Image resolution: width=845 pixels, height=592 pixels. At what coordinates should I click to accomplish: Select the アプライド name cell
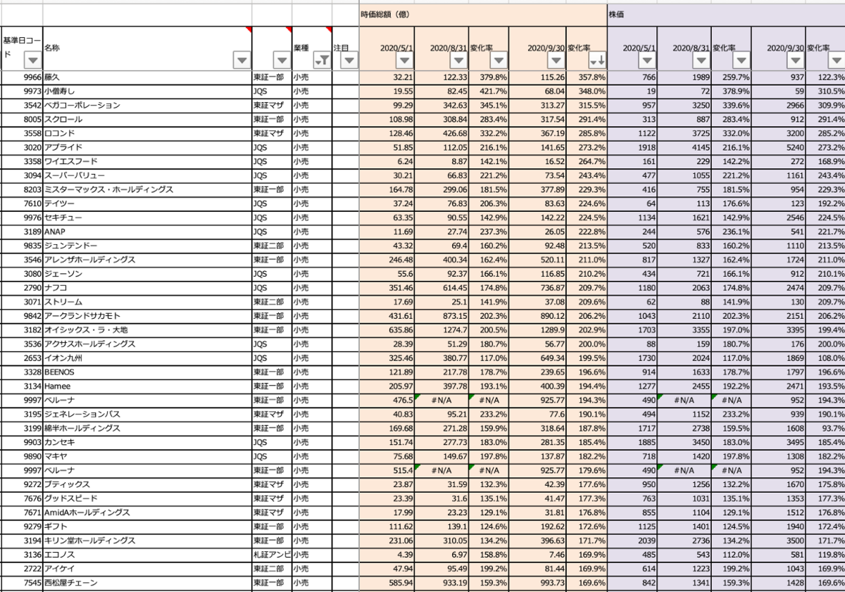coord(147,148)
